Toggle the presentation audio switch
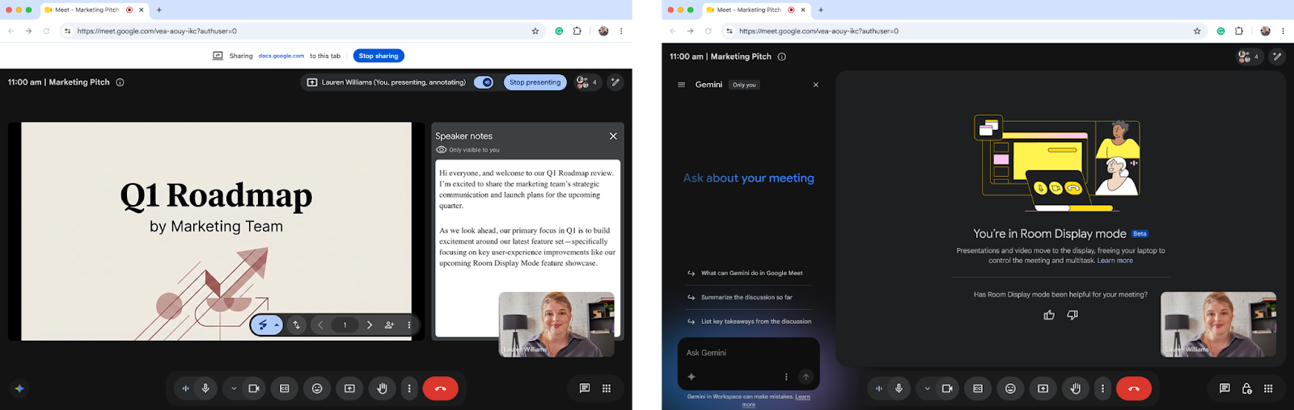This screenshot has width=1294, height=410. (484, 82)
